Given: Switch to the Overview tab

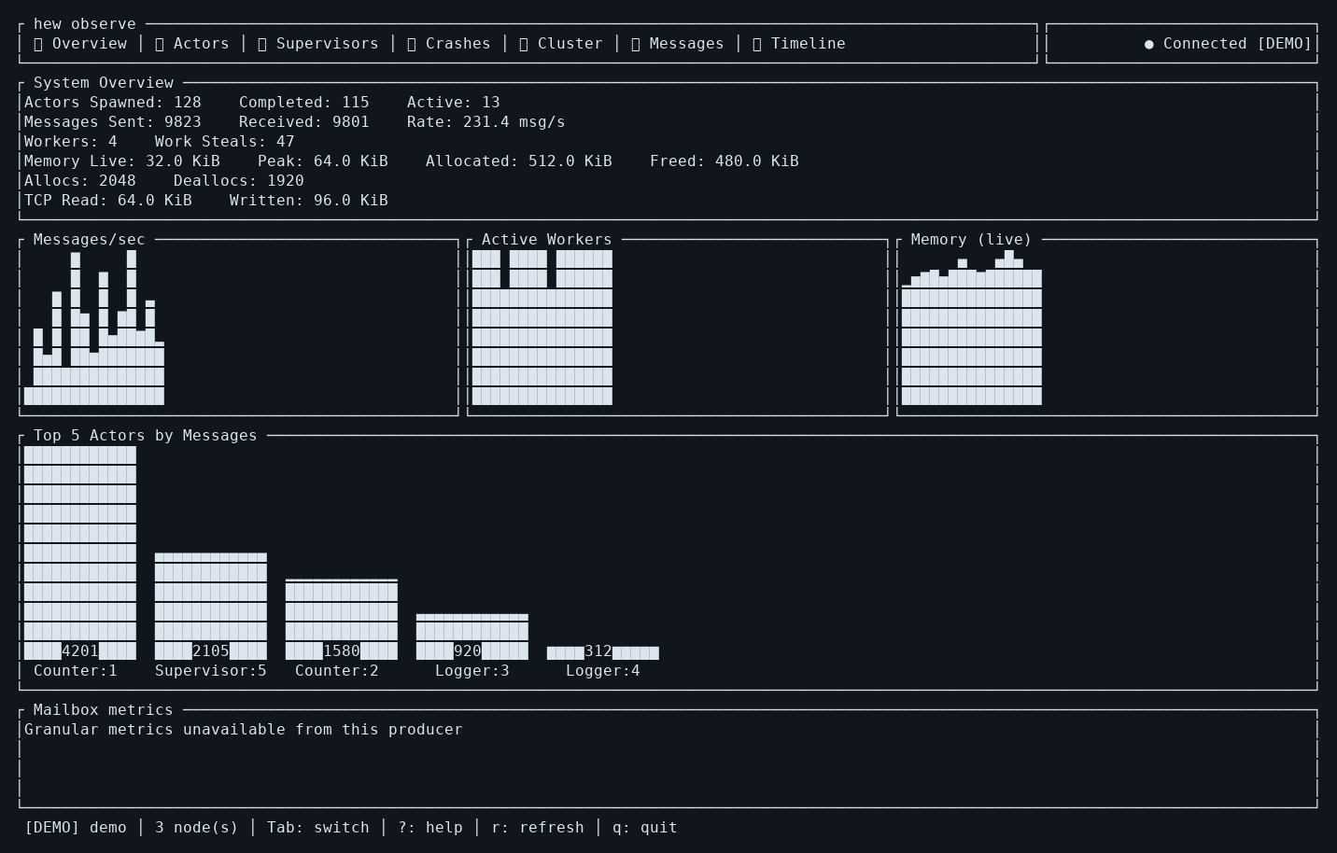Looking at the screenshot, I should [x=80, y=44].
